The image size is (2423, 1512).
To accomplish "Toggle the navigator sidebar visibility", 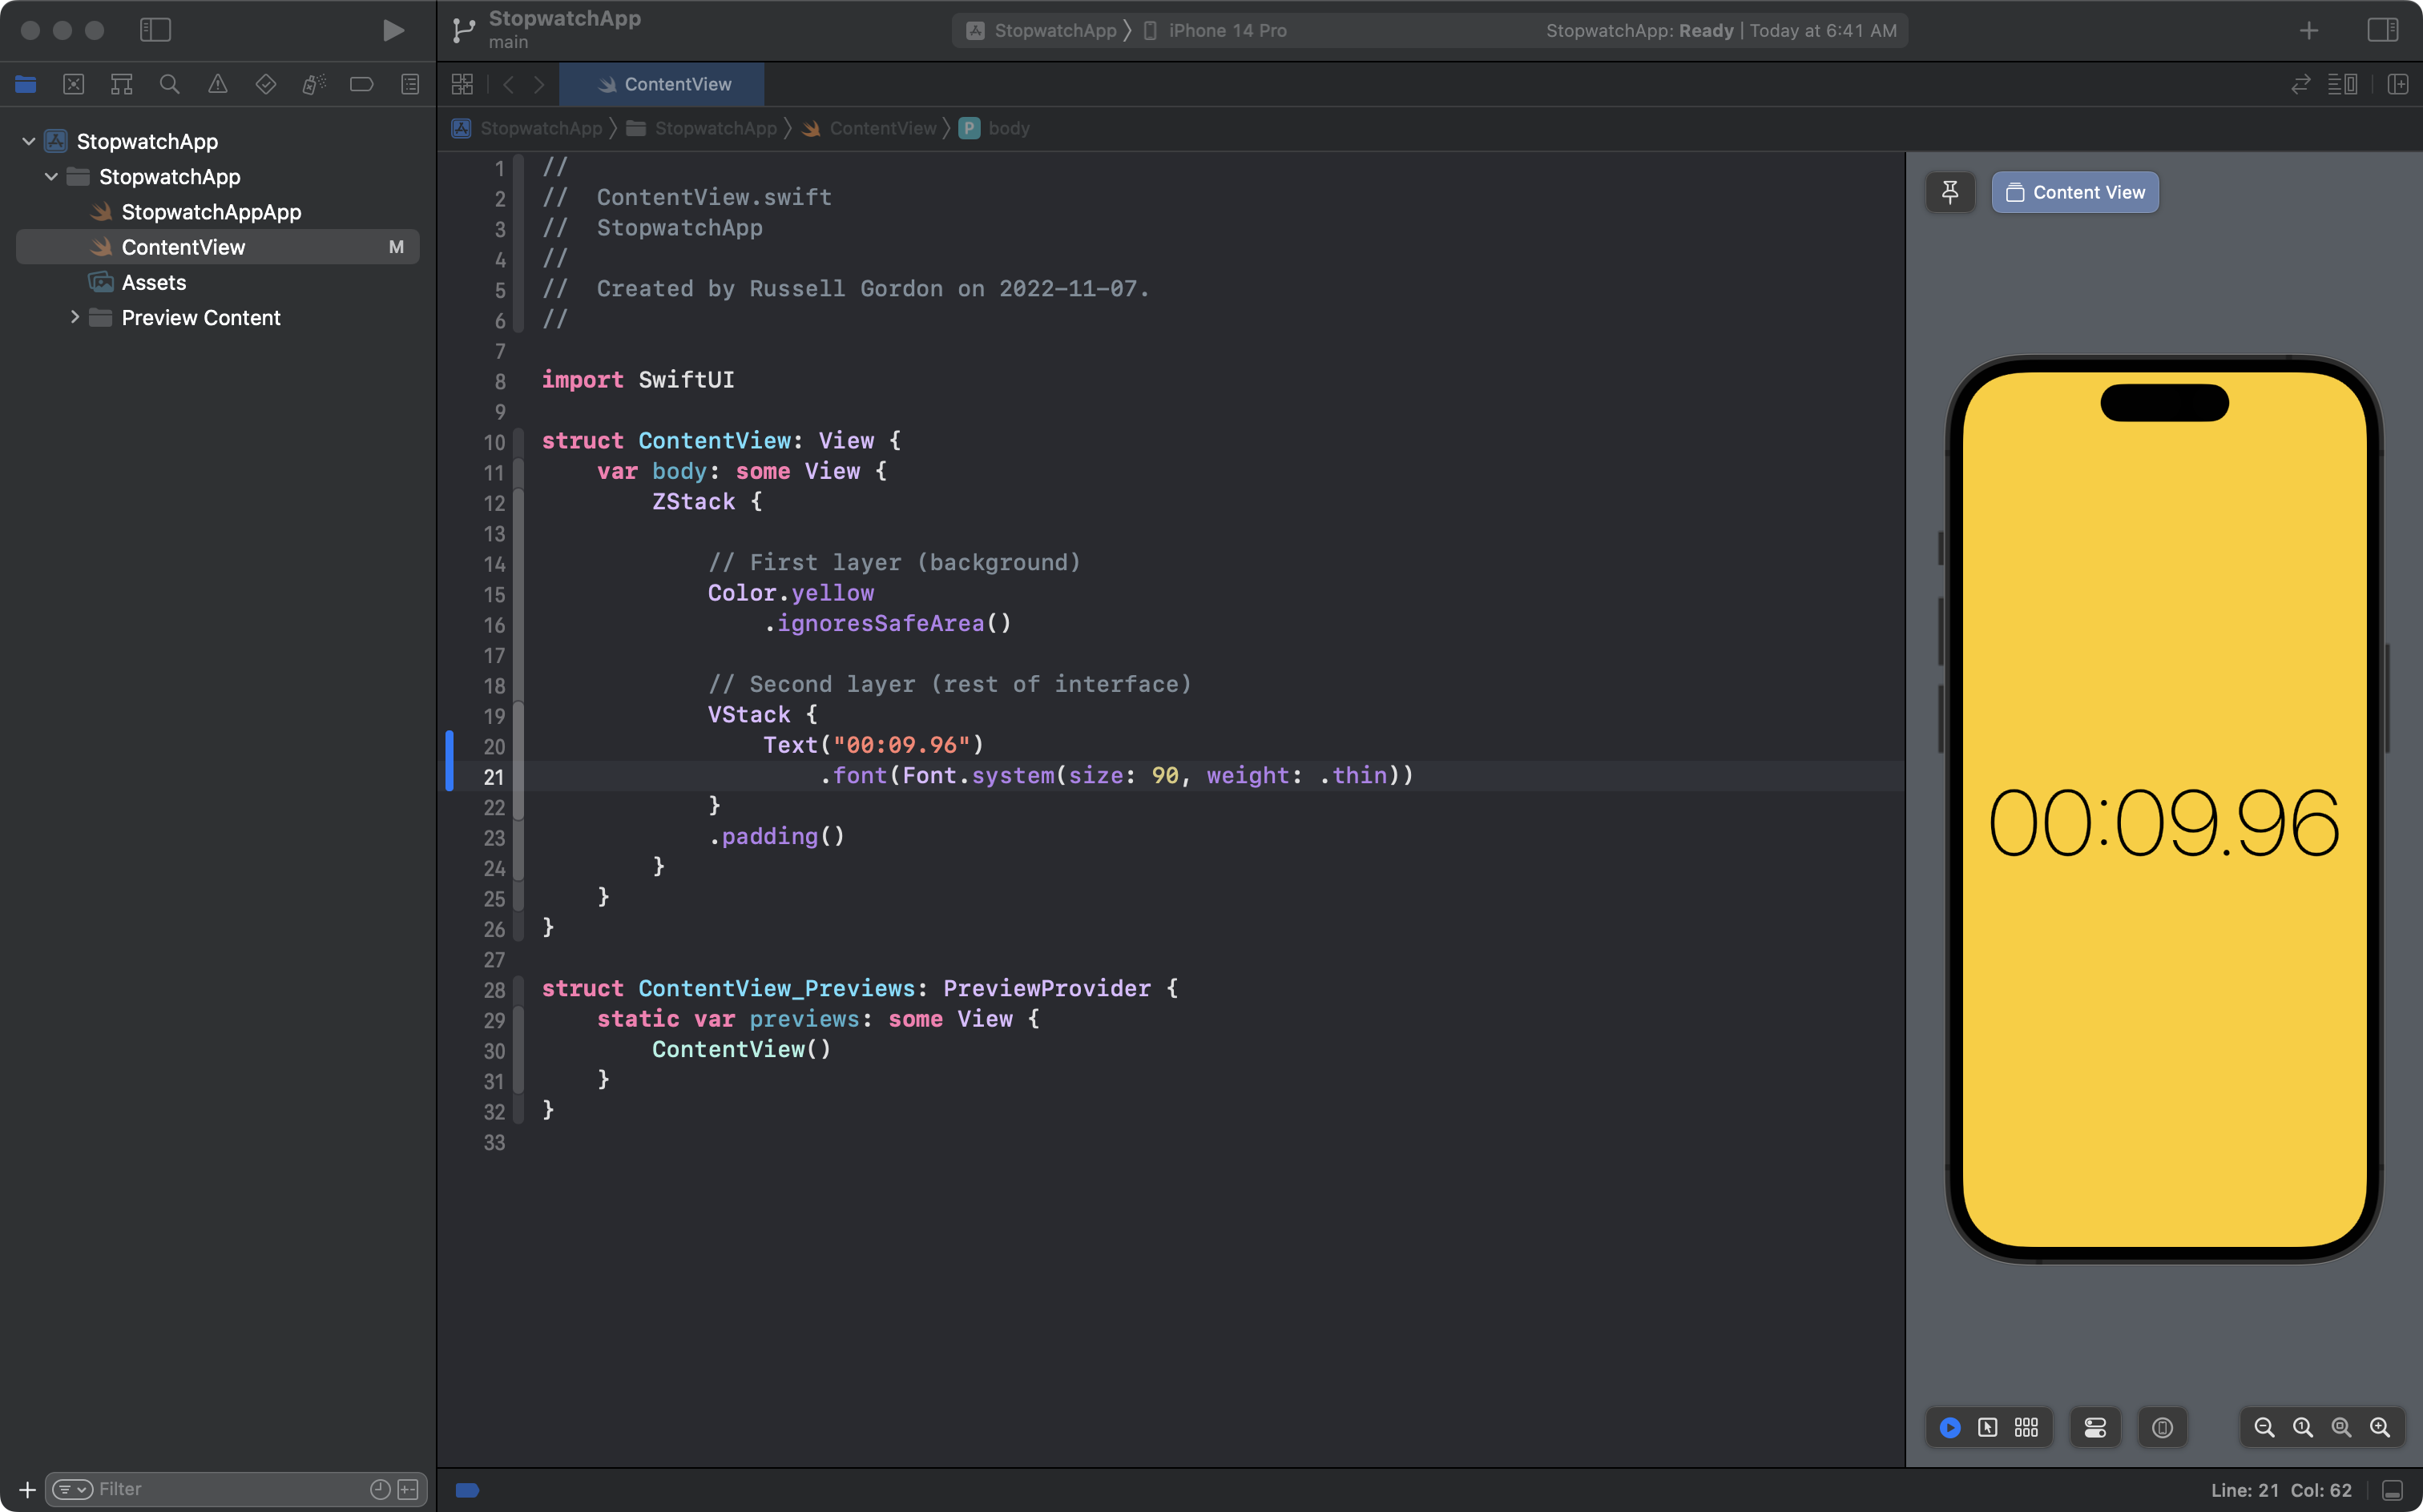I will [x=155, y=30].
